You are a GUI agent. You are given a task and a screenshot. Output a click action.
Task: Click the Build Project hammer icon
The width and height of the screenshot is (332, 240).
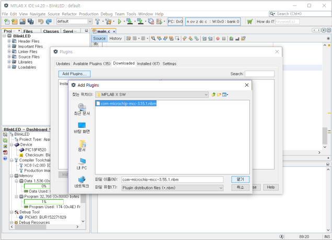coord(97,21)
